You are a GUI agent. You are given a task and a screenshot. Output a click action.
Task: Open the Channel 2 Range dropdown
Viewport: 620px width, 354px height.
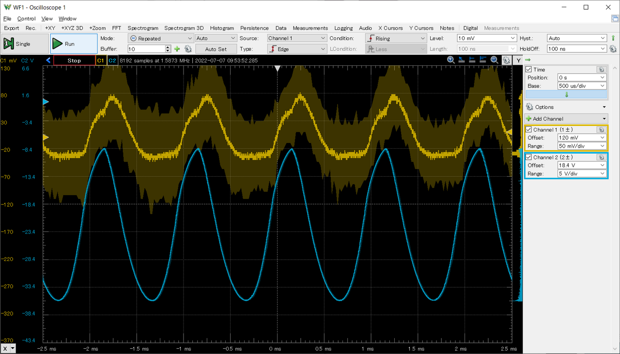click(x=582, y=173)
